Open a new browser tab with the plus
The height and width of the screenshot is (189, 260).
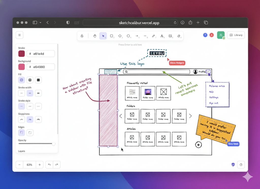(198, 23)
